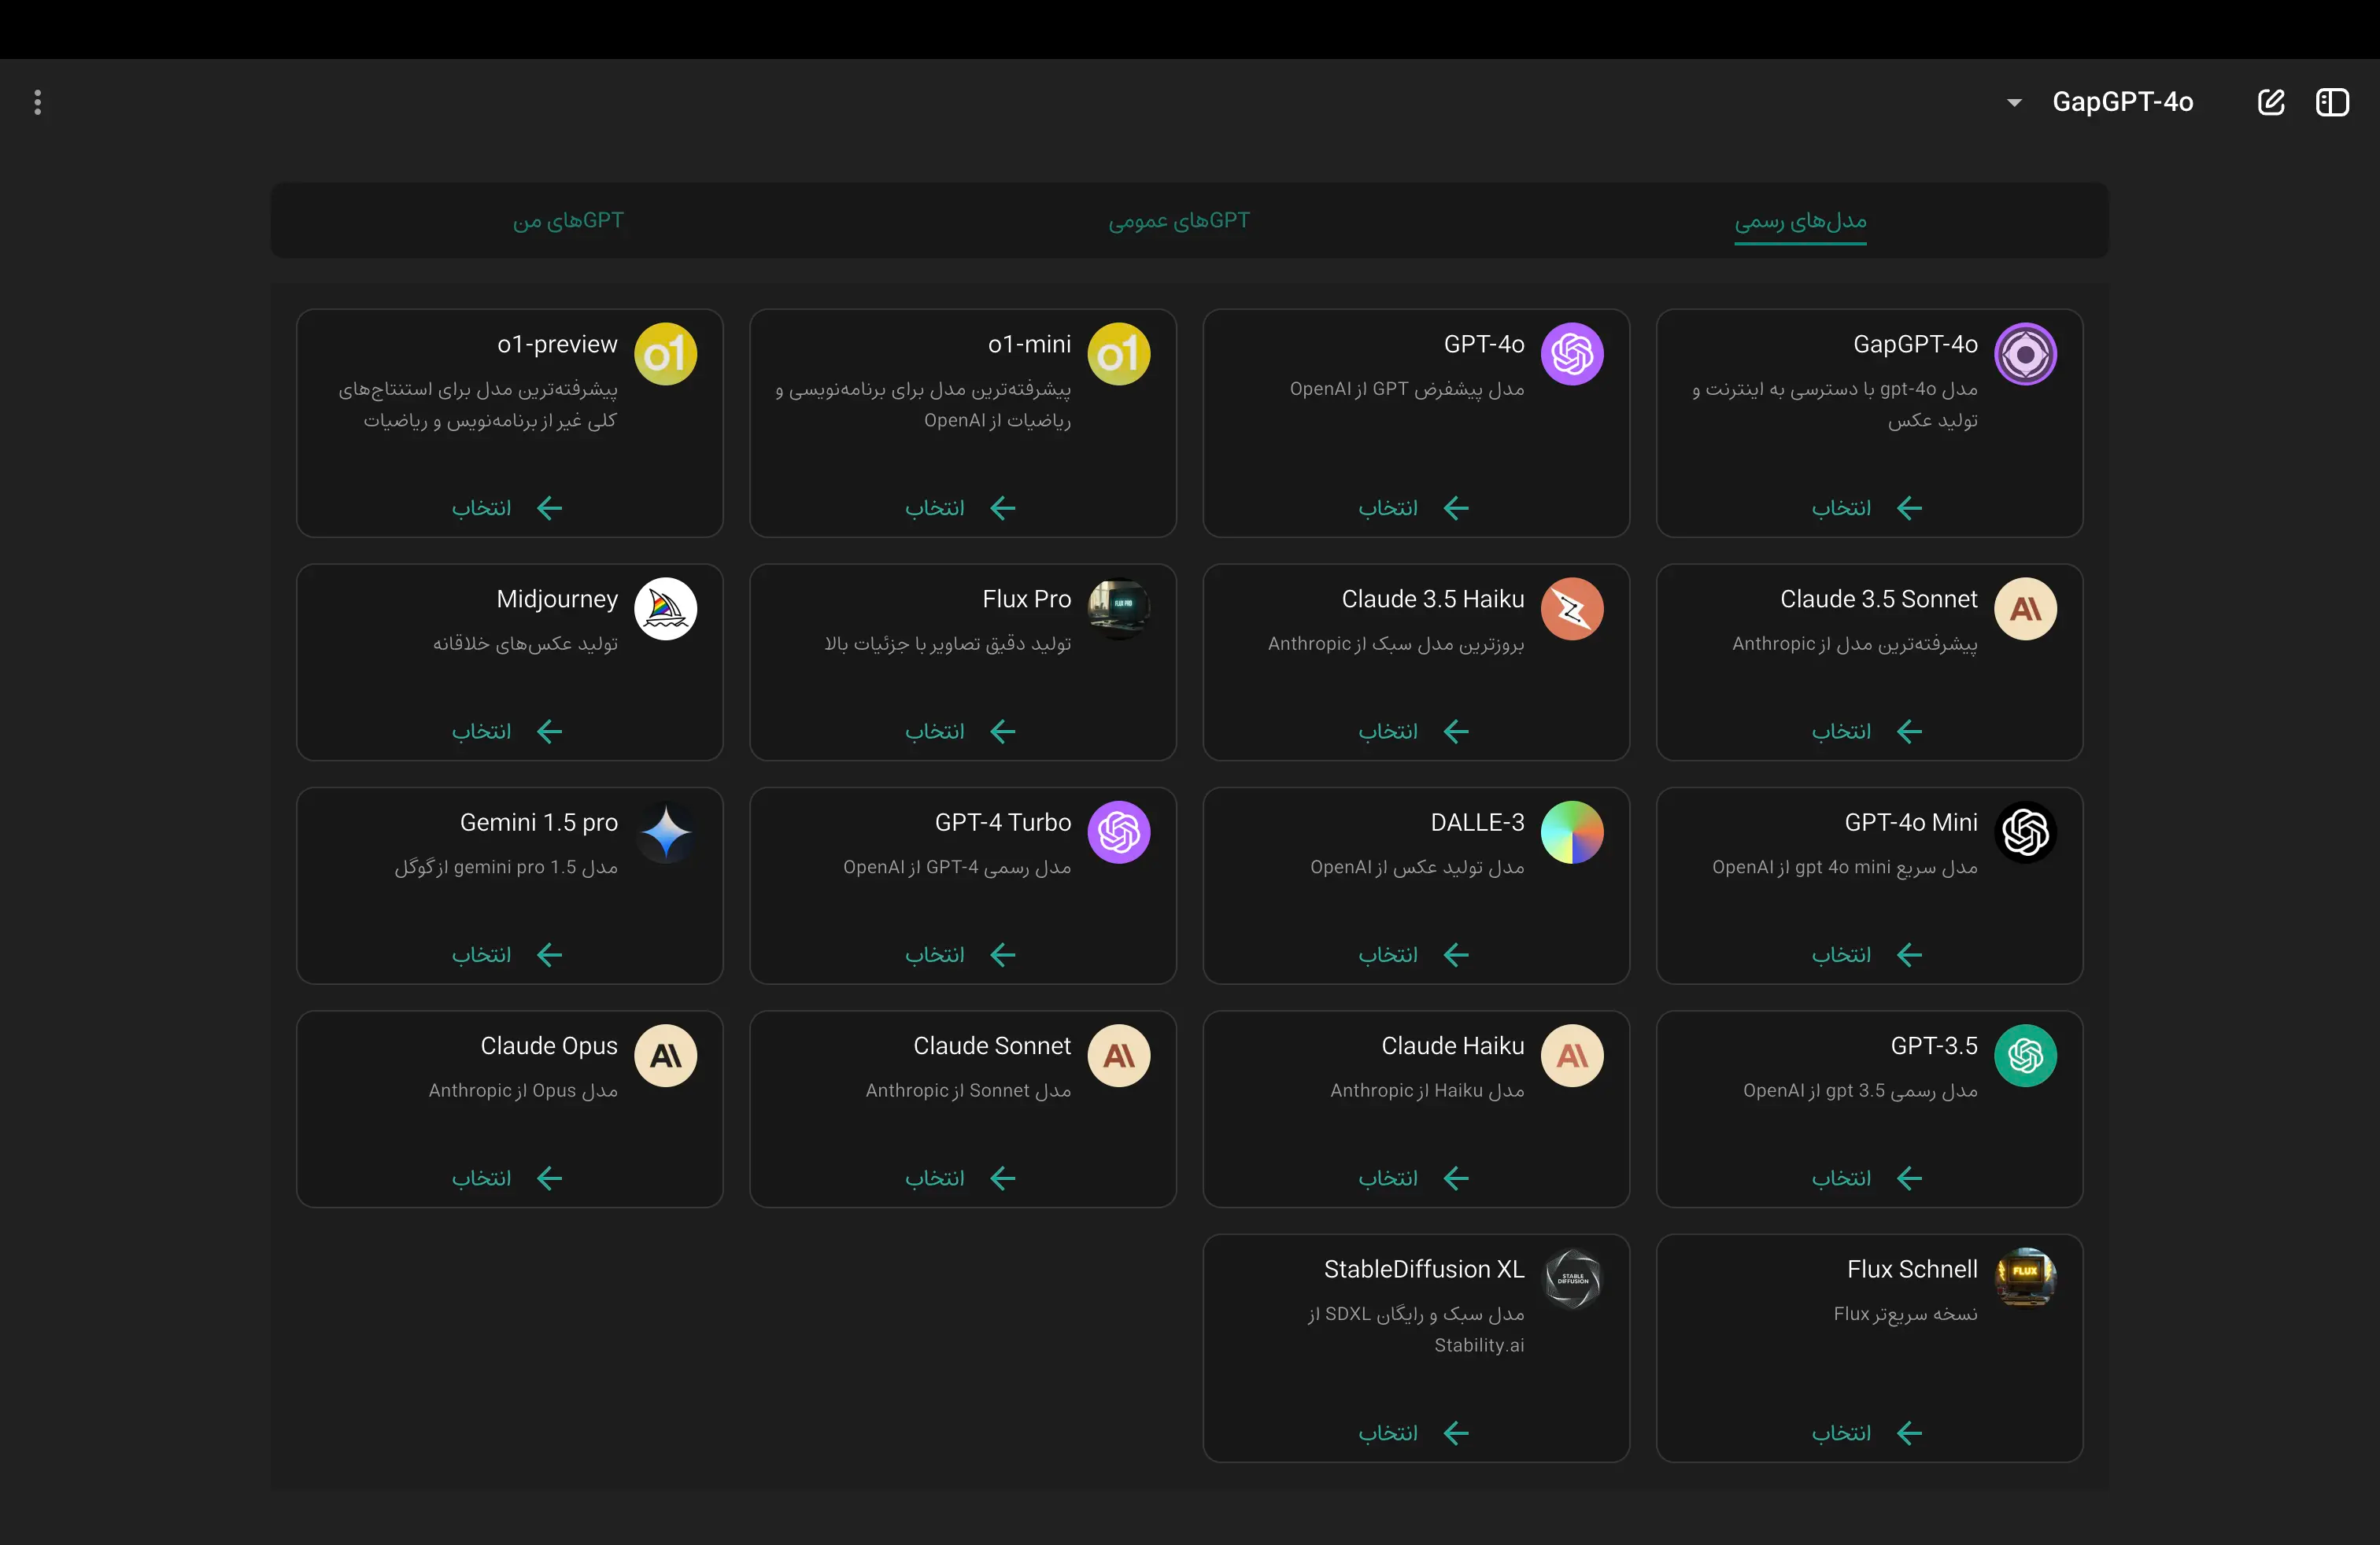
Task: Click the Gemini 1.5 pro star icon
Action: click(665, 831)
